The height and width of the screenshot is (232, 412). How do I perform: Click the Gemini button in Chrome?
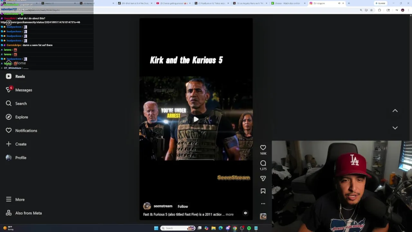click(x=380, y=3)
